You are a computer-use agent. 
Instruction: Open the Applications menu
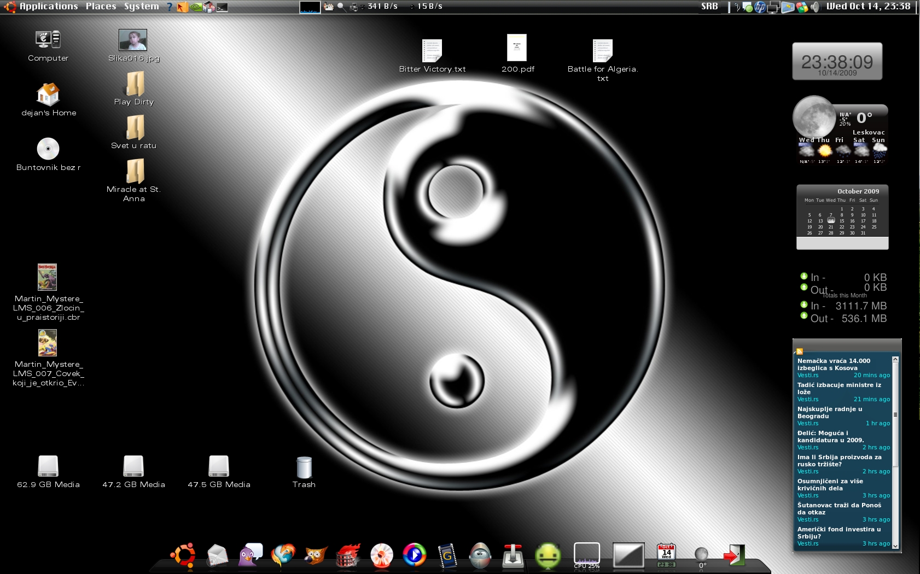49,7
